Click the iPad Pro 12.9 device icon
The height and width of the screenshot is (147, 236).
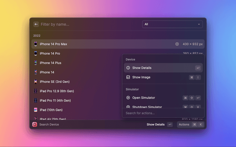(35, 91)
